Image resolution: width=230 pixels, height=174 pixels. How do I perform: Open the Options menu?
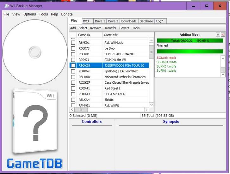[x=29, y=14]
